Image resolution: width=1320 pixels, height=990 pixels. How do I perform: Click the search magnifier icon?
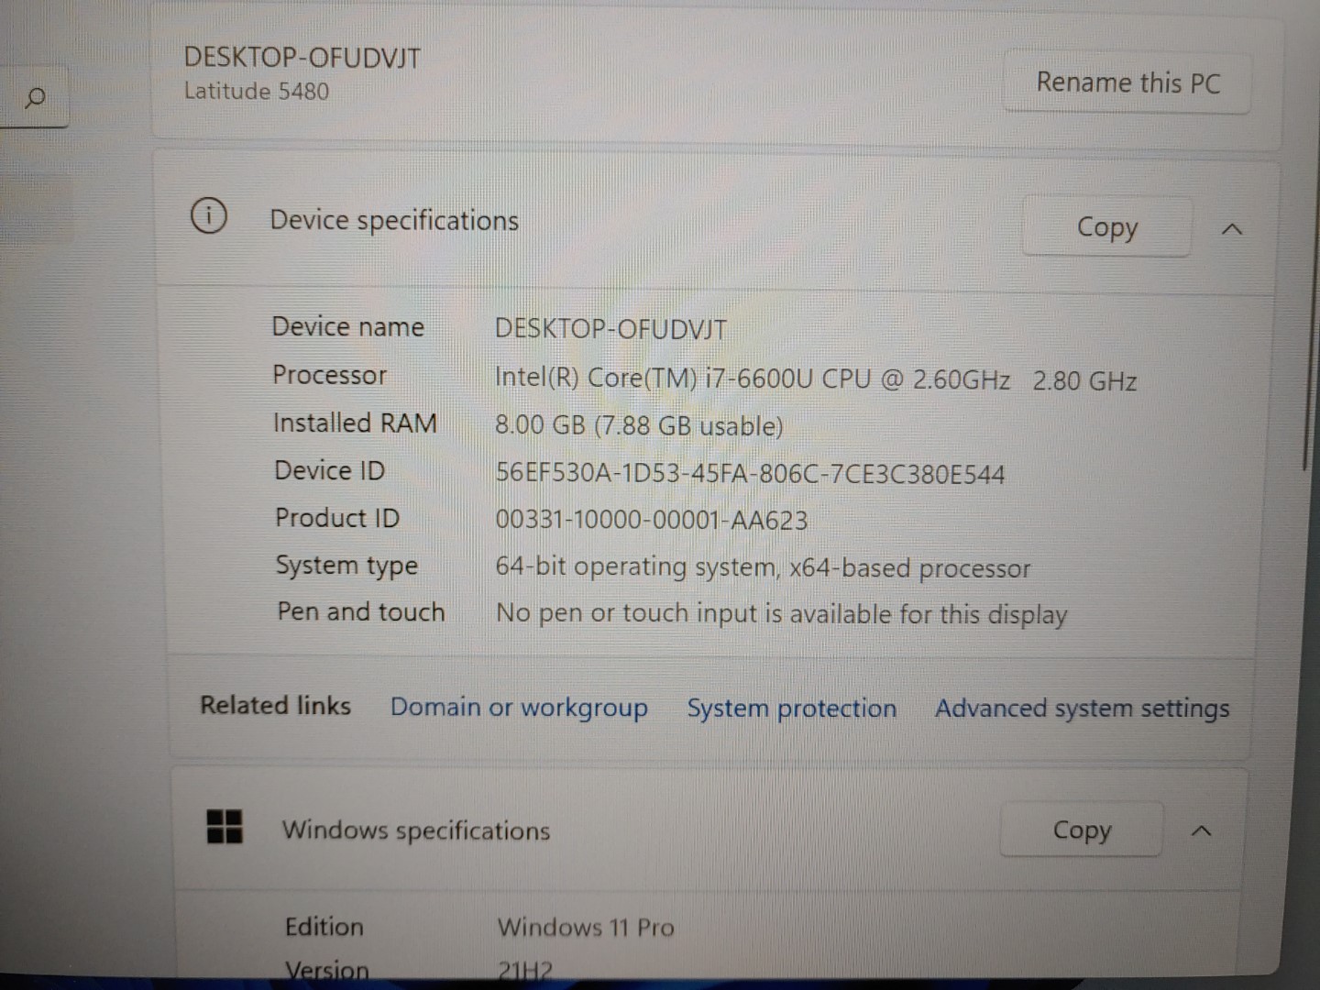pyautogui.click(x=35, y=97)
